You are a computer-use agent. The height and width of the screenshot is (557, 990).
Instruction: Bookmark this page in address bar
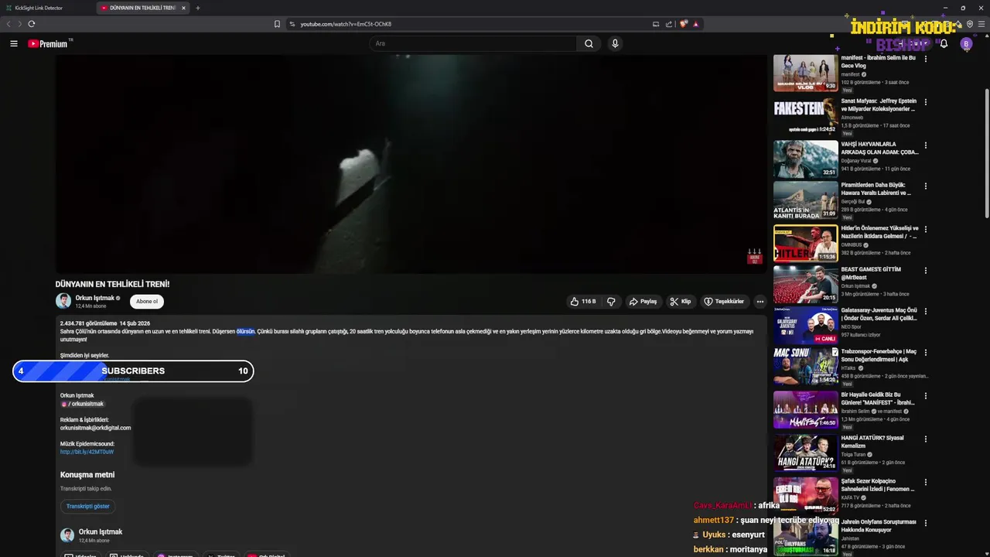[x=277, y=24]
